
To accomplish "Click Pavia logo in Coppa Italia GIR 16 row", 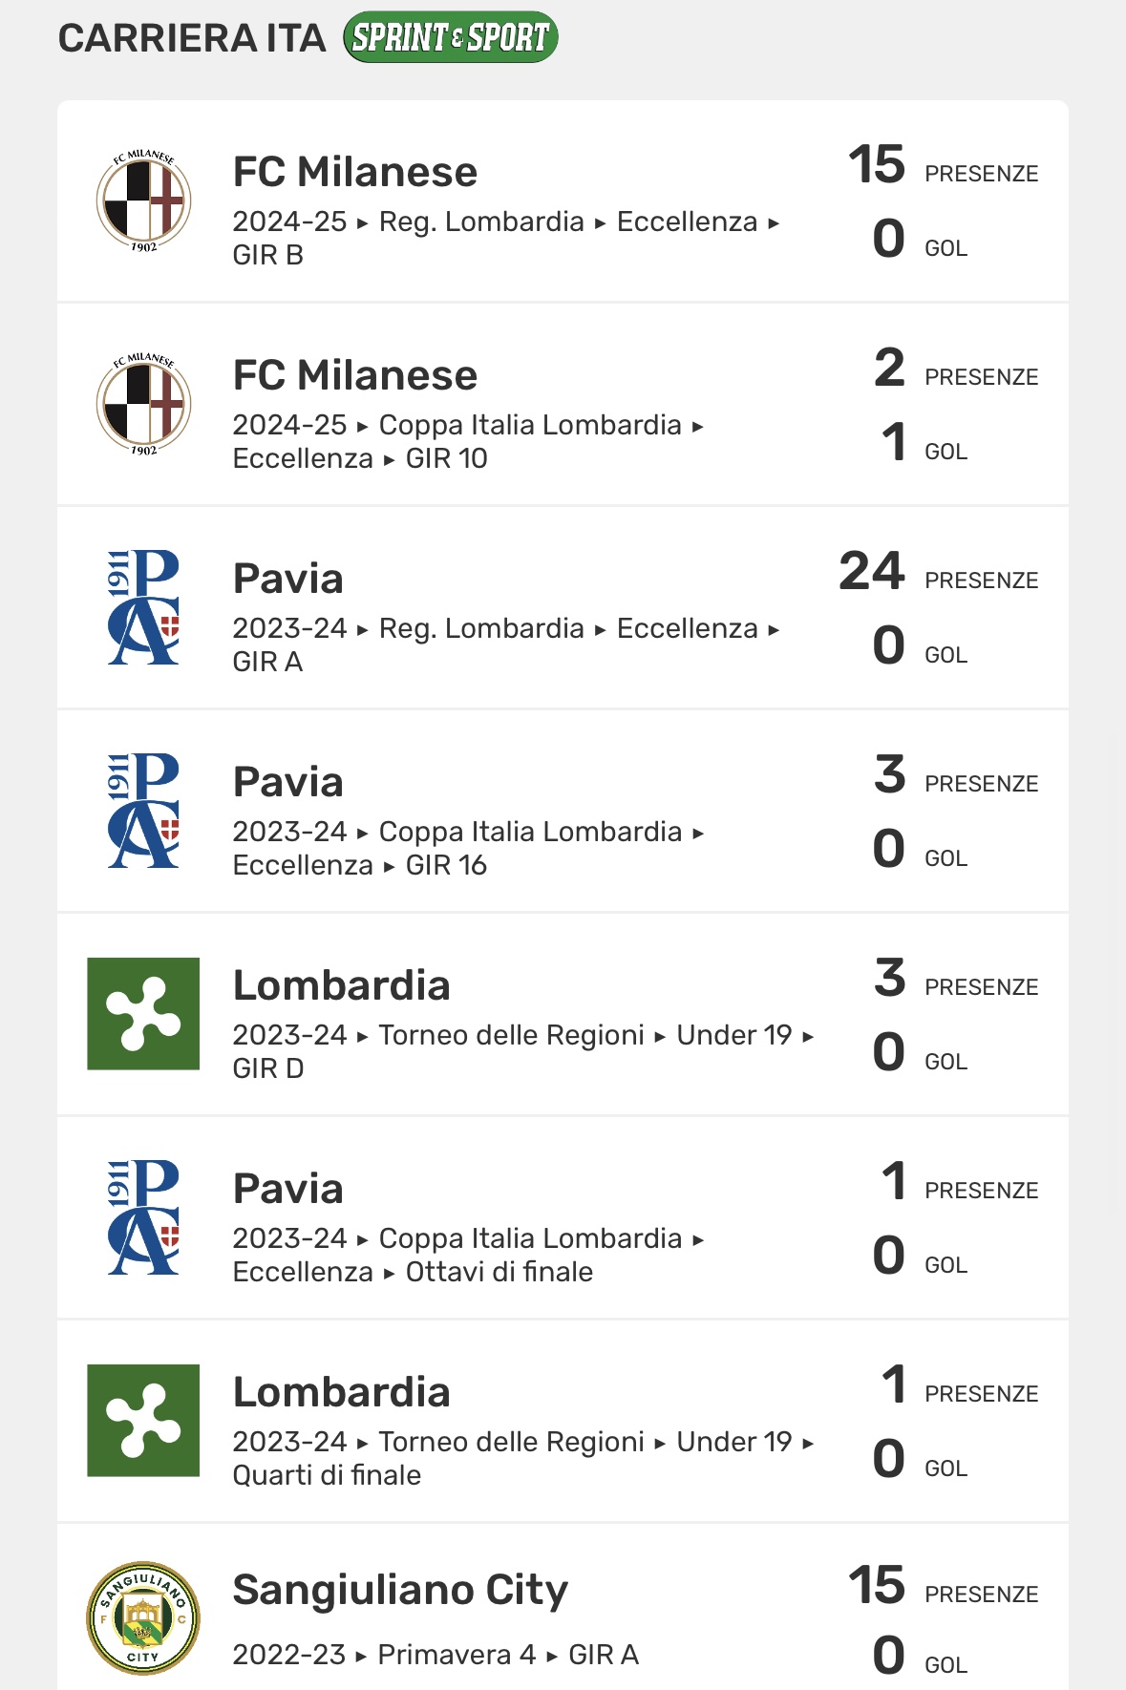I will pos(143,811).
